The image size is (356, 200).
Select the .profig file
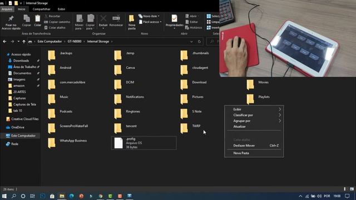[x=144, y=143]
